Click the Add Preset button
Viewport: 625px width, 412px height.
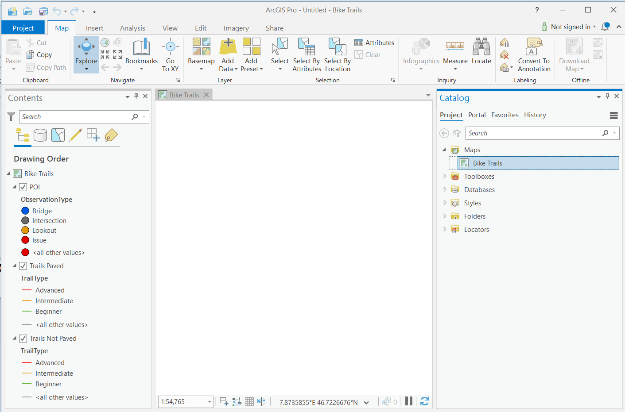click(x=252, y=55)
